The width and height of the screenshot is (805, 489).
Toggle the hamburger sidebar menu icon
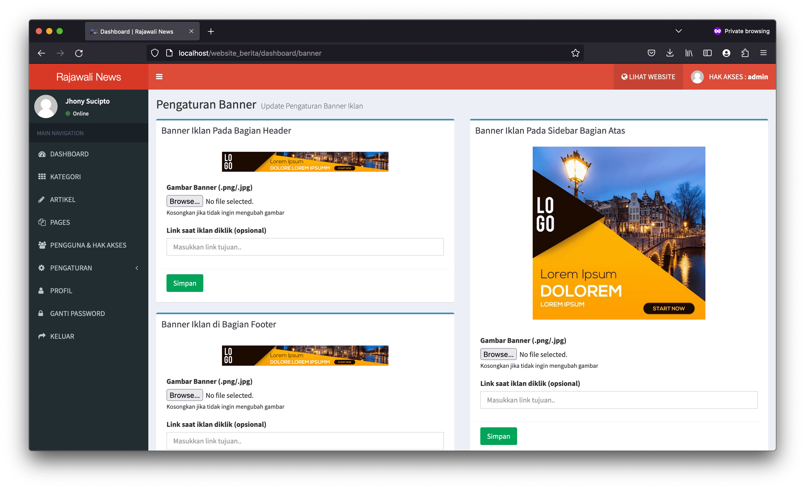tap(159, 77)
